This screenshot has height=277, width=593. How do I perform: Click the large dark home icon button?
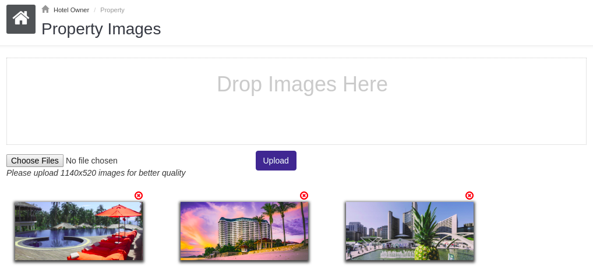[x=21, y=19]
